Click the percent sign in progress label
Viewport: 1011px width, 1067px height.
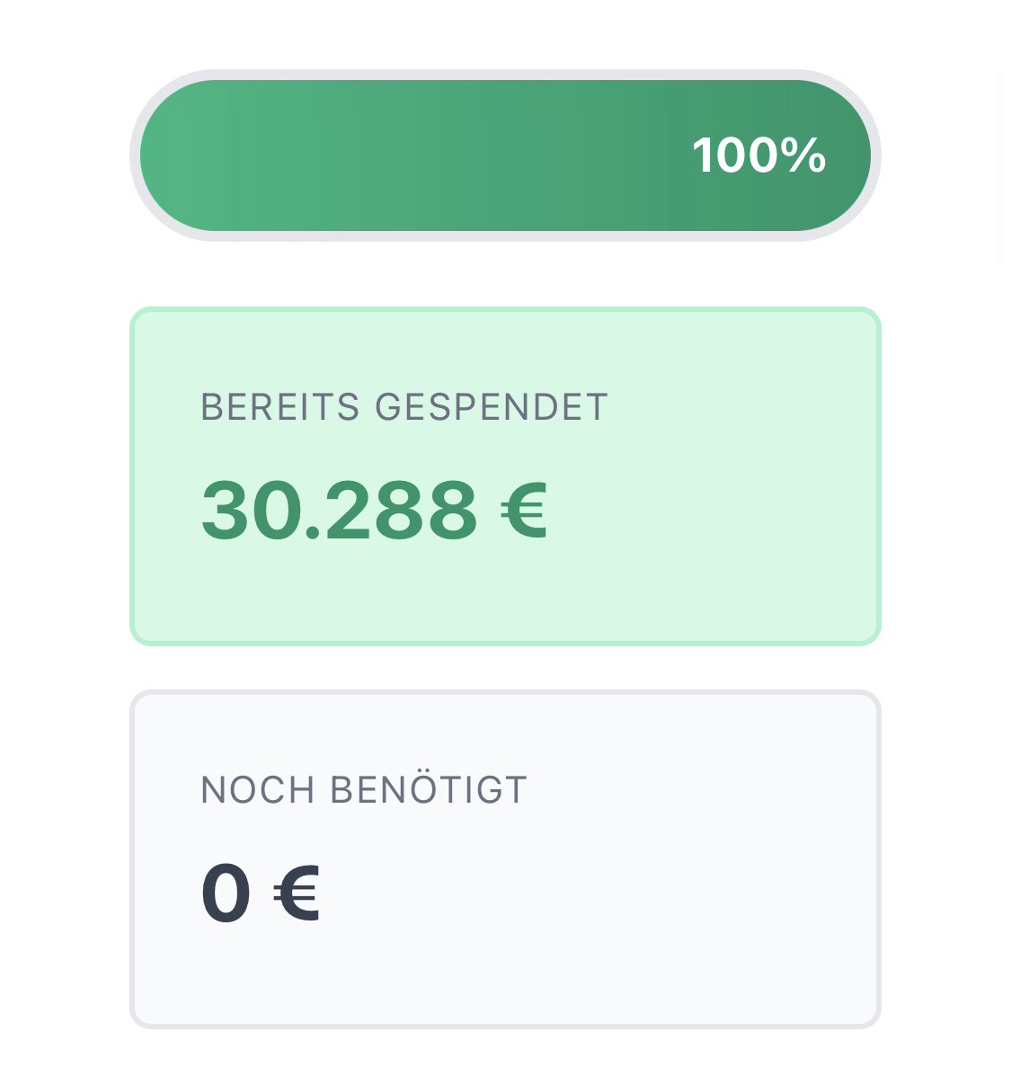[803, 156]
